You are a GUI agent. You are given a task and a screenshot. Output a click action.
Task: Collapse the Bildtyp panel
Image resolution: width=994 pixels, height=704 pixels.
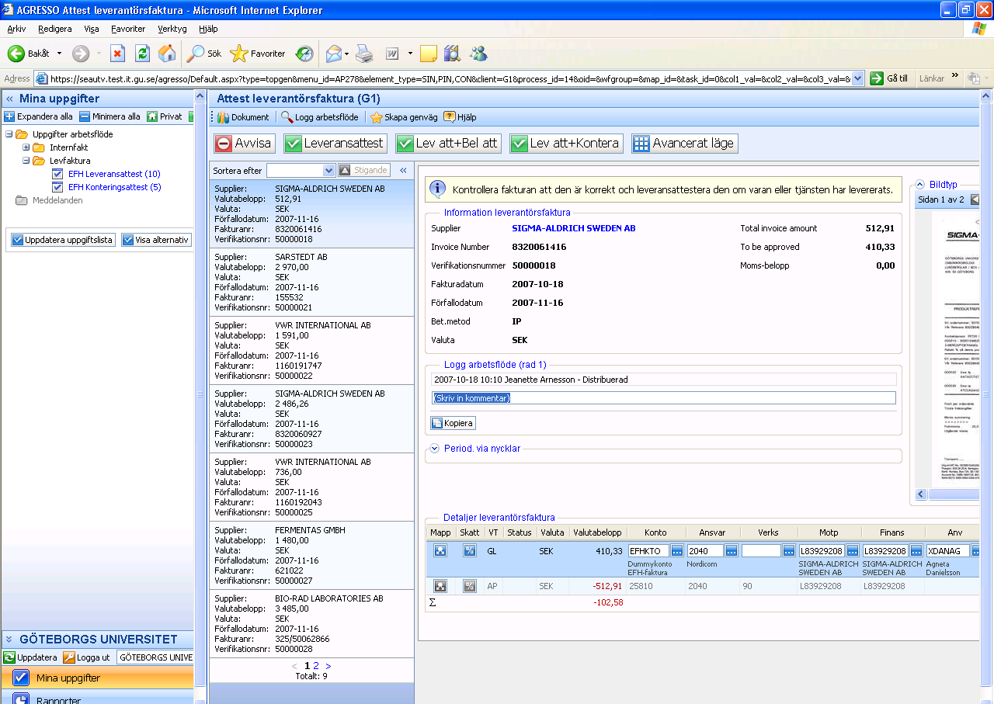pos(919,185)
